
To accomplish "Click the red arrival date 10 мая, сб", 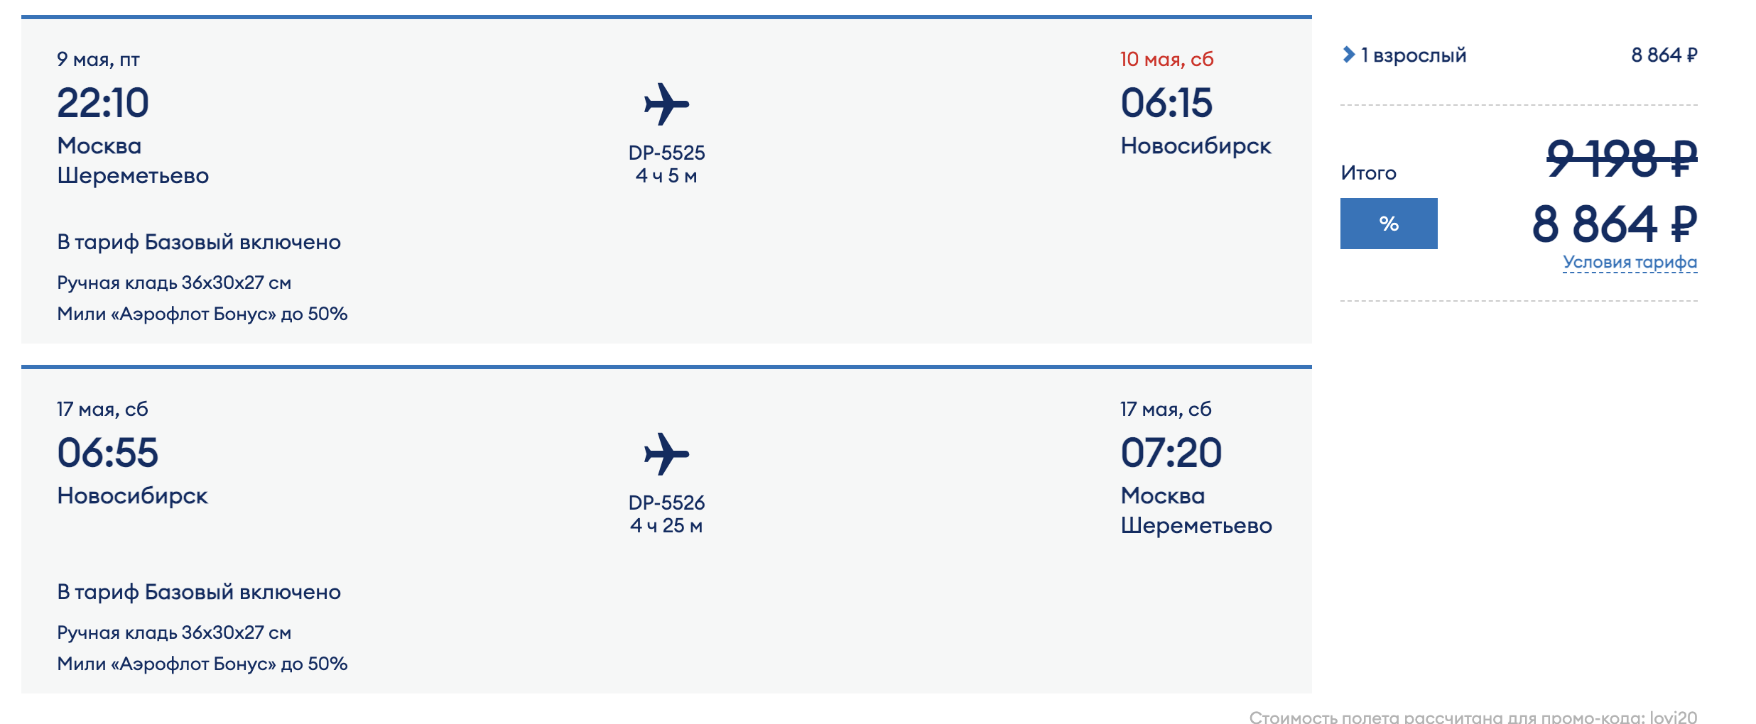I will (1166, 59).
